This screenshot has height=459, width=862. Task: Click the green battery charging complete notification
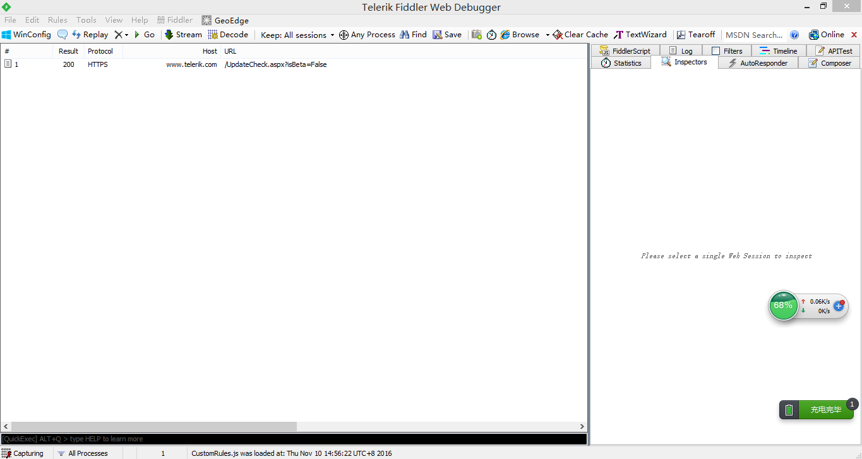pyautogui.click(x=817, y=410)
